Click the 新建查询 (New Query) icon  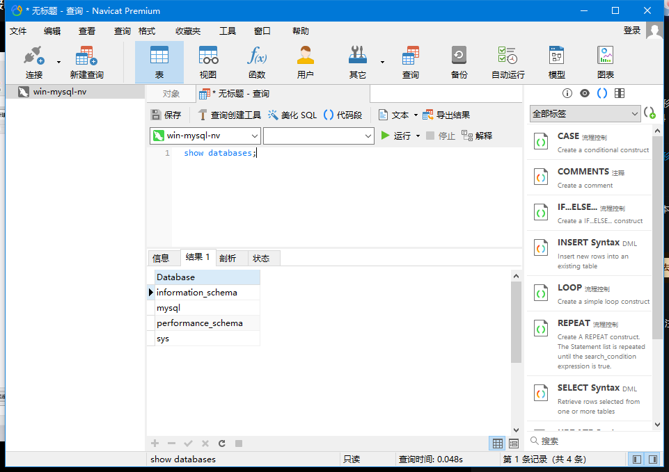[x=86, y=62]
